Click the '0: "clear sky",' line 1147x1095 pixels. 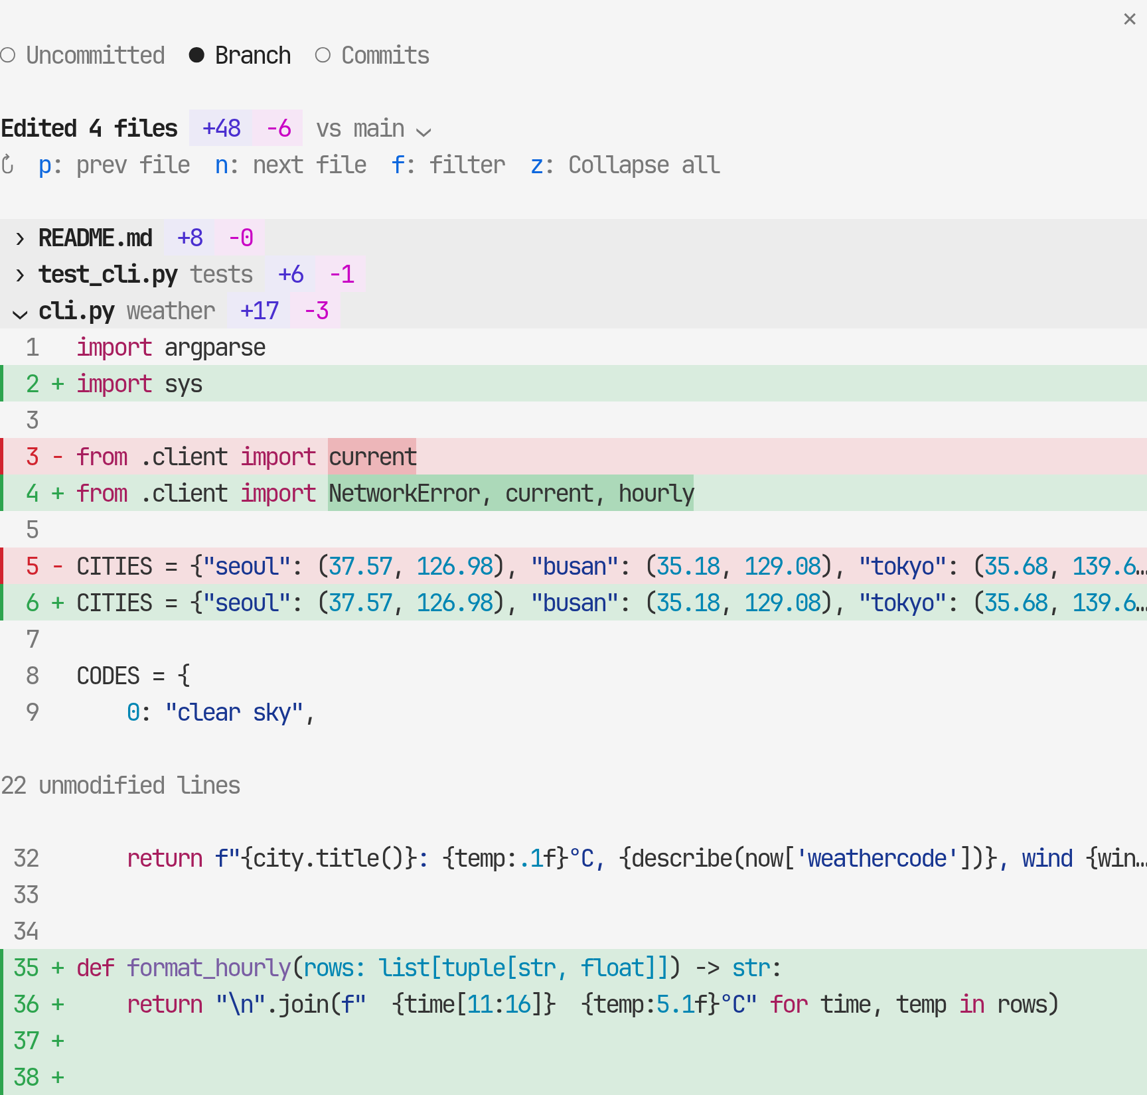coord(573,712)
